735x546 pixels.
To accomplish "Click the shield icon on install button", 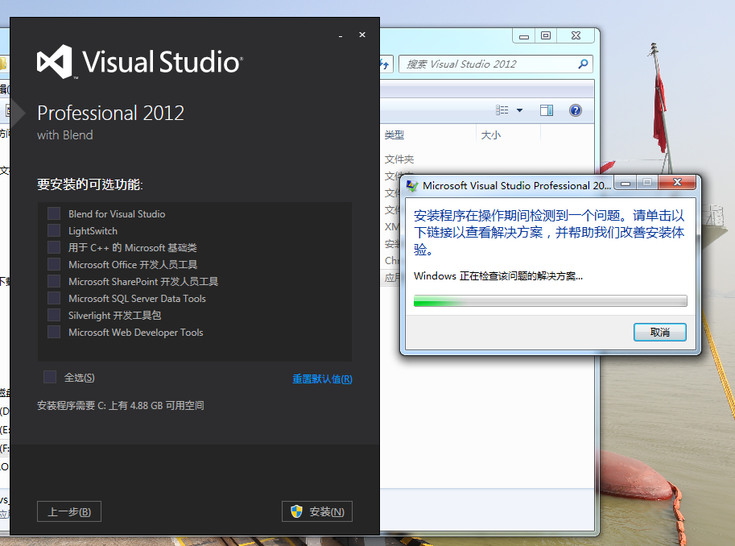I will point(296,511).
